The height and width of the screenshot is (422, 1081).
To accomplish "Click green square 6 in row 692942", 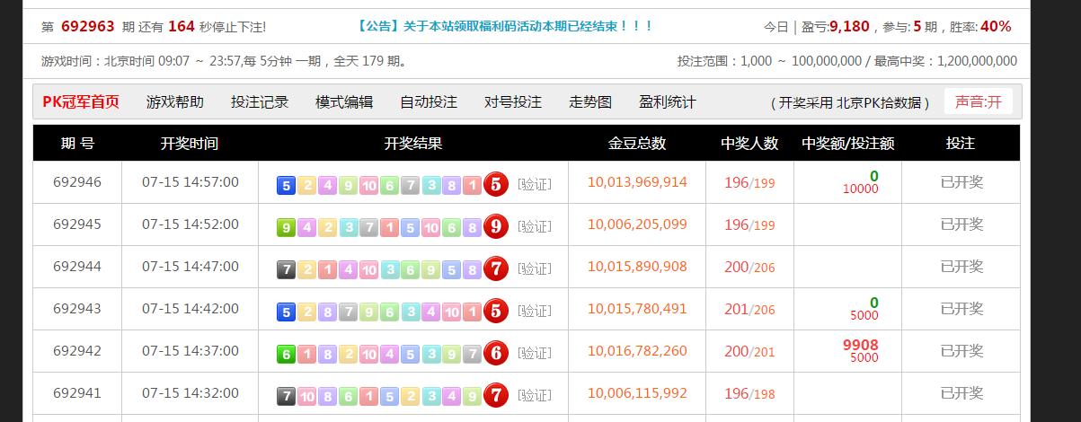I will [x=286, y=354].
